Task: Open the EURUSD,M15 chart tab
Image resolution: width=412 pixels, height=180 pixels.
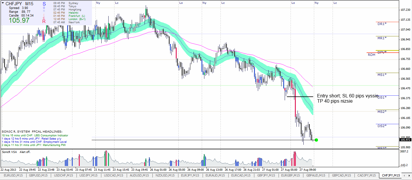Action: (x=13, y=175)
